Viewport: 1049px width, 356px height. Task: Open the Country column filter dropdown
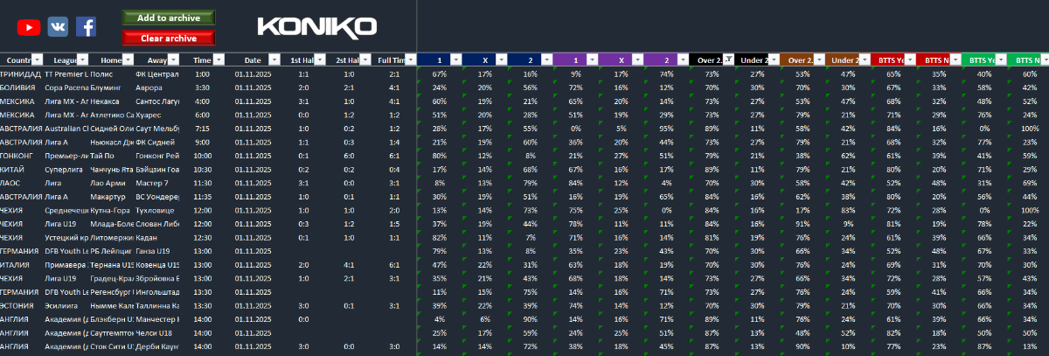pos(37,60)
